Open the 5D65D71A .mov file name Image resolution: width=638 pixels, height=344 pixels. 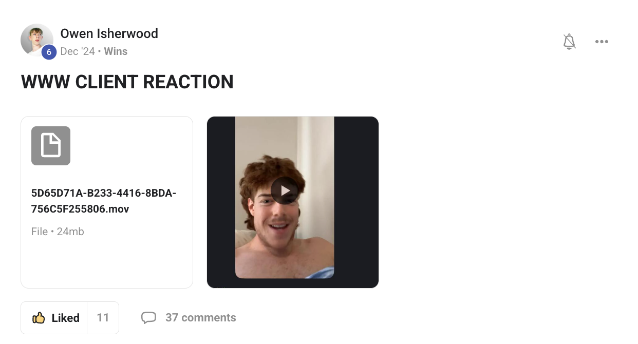pyautogui.click(x=104, y=201)
